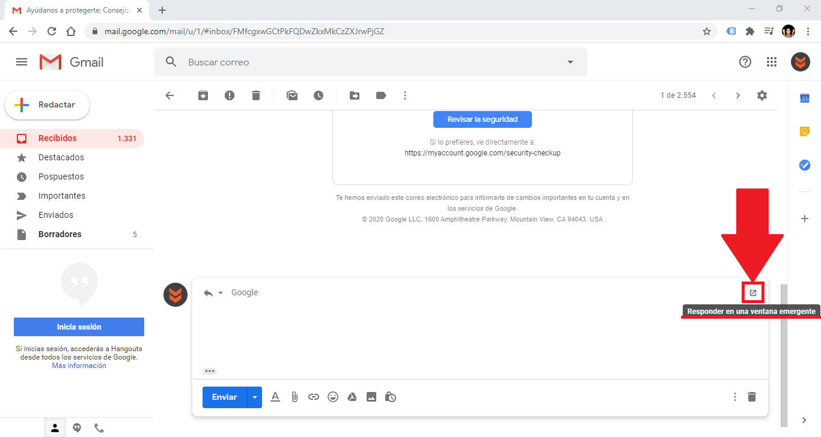Open the main menu hamburger icon
The height and width of the screenshot is (437, 821).
(22, 62)
